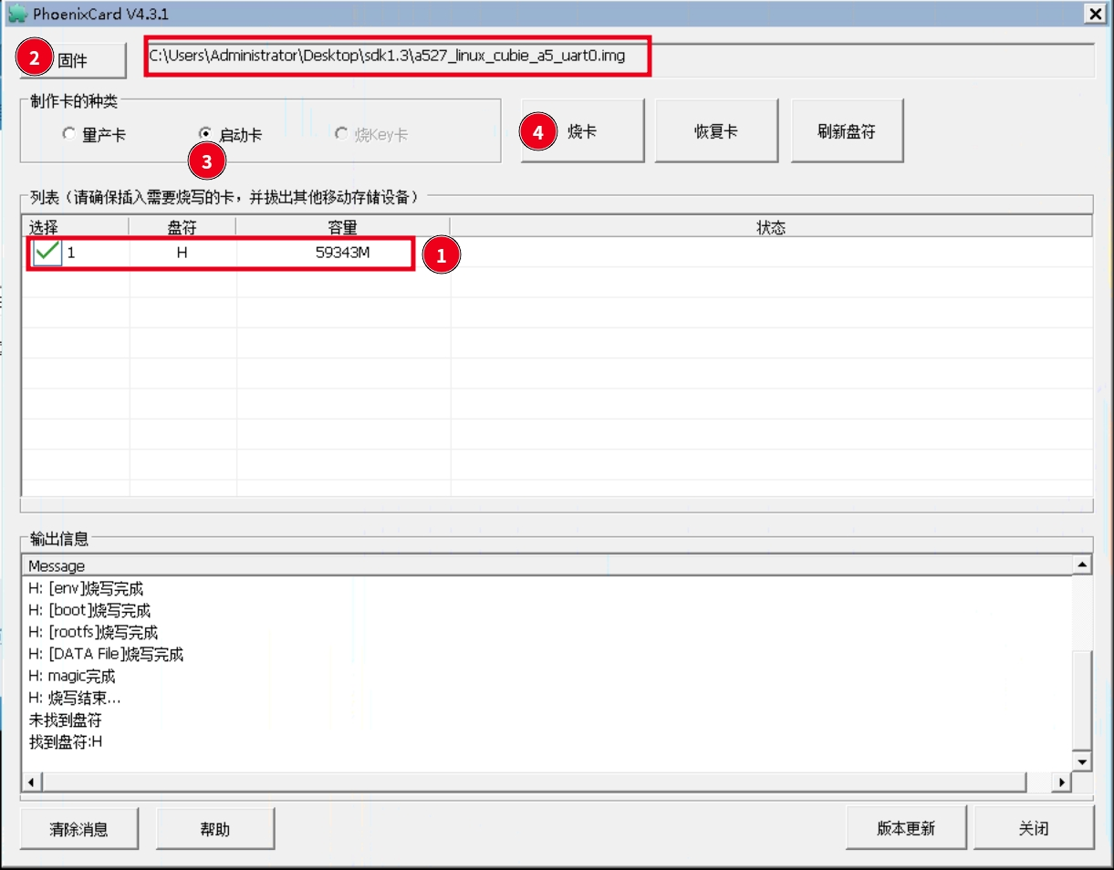Viewport: 1114px width, 870px height.
Task: Click the message log scroll up arrow
Action: 1082,565
